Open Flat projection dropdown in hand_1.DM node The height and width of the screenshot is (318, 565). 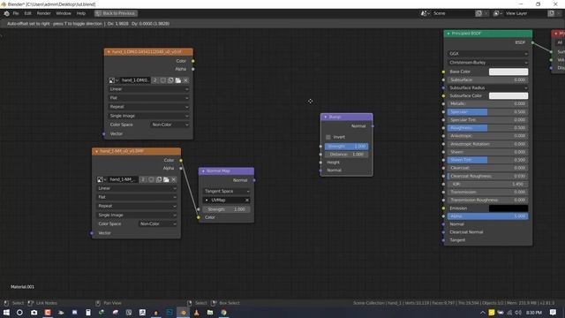pos(149,98)
